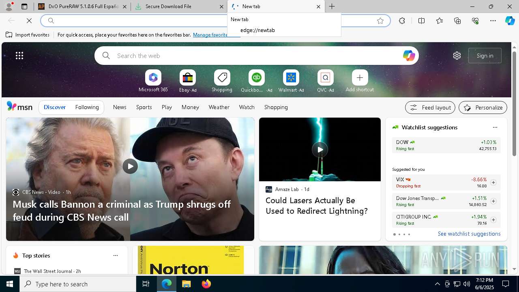
Task: Open the notification center icon
Action: [506, 284]
